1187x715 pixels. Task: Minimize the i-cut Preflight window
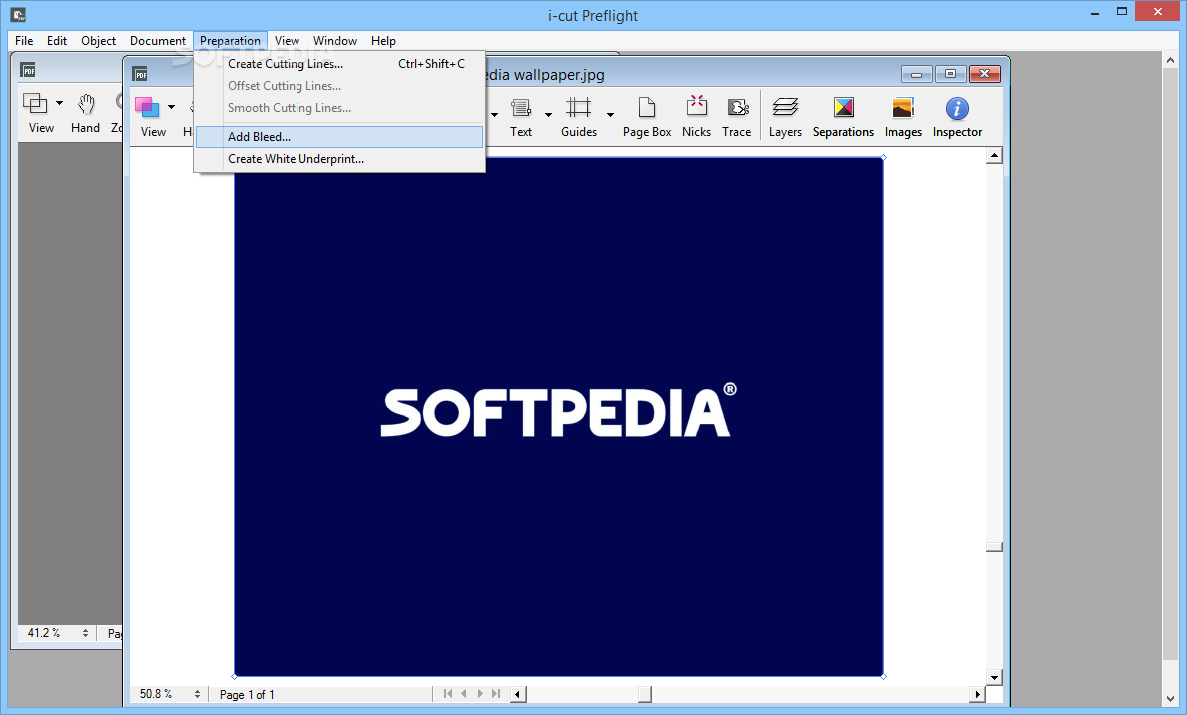coord(1094,12)
